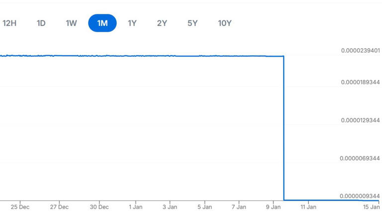Select the 11 Jan date marker
Image resolution: width=382 pixels, height=215 pixels.
[308, 207]
